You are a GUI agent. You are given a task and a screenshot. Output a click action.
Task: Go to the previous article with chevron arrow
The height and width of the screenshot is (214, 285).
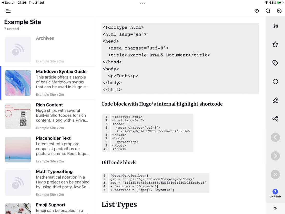(x=275, y=137)
